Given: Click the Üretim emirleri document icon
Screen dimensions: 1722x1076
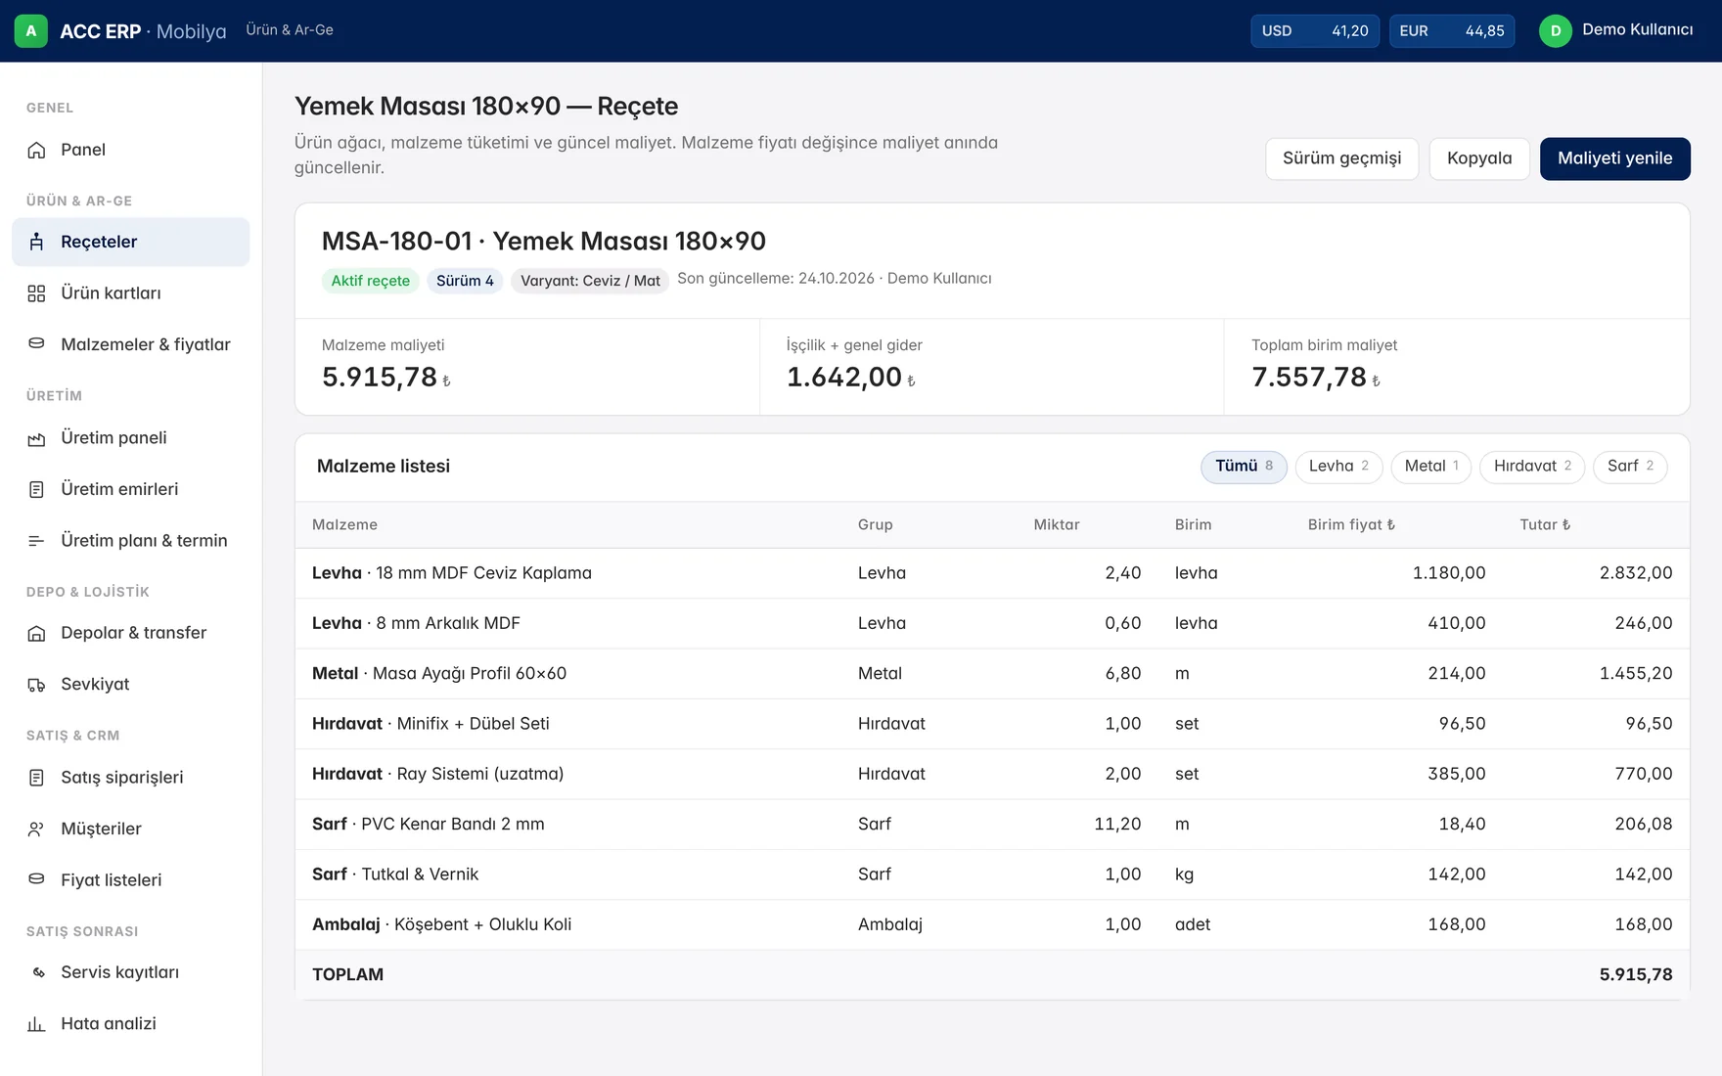Looking at the screenshot, I should coord(36,489).
